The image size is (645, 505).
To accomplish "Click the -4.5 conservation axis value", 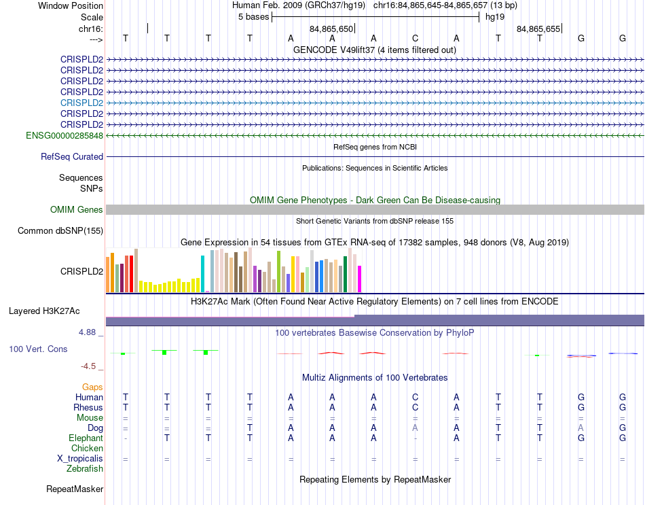I will [x=88, y=366].
